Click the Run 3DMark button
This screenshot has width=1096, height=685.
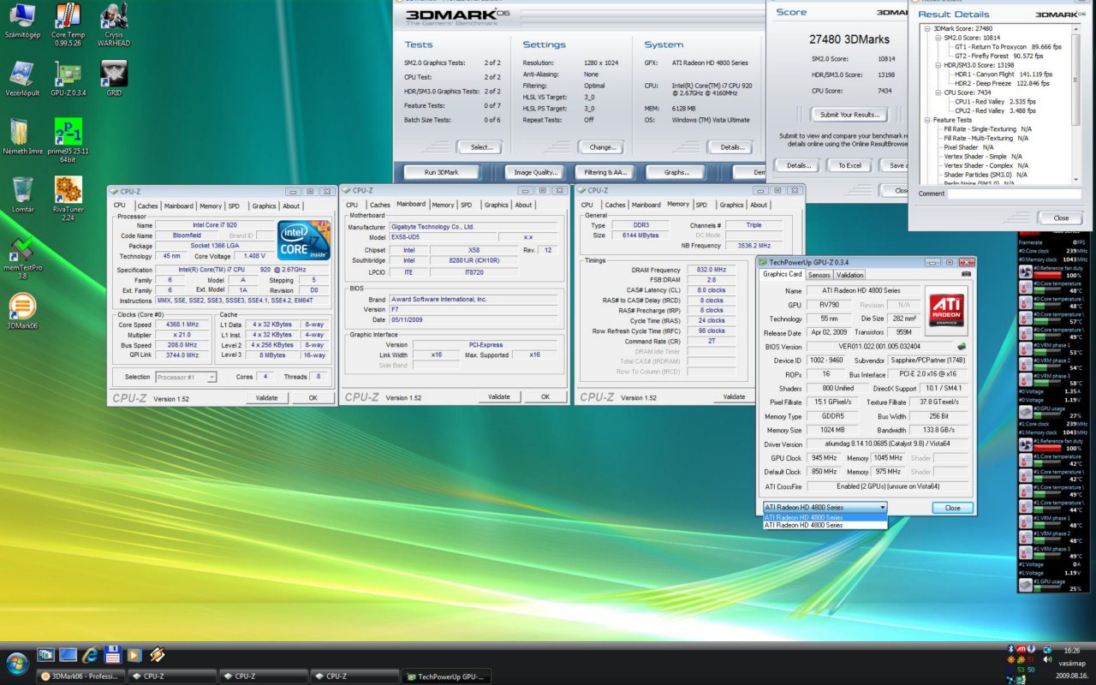coord(441,172)
